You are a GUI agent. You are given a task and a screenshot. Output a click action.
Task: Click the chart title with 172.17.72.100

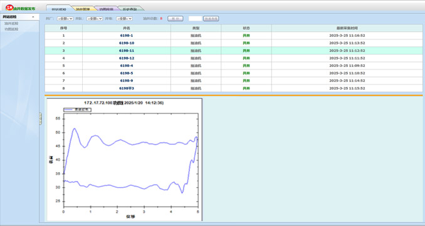click(x=124, y=103)
